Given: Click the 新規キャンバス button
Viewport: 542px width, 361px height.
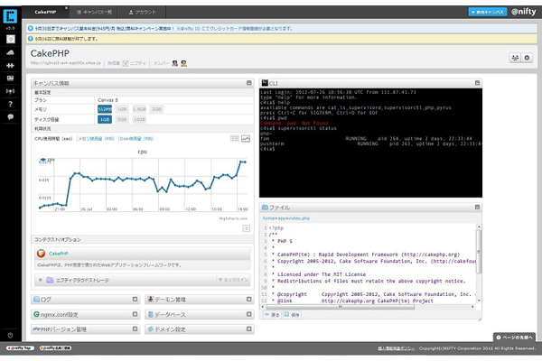Looking at the screenshot, I should 488,13.
